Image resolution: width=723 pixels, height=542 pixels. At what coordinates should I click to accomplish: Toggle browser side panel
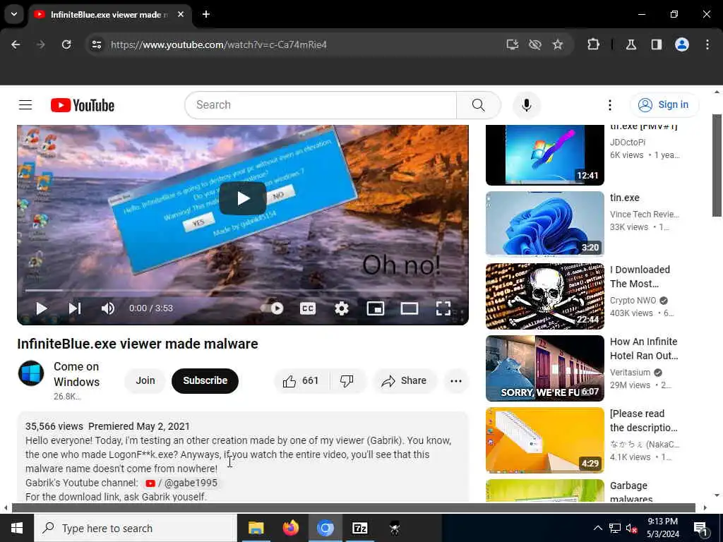(656, 44)
